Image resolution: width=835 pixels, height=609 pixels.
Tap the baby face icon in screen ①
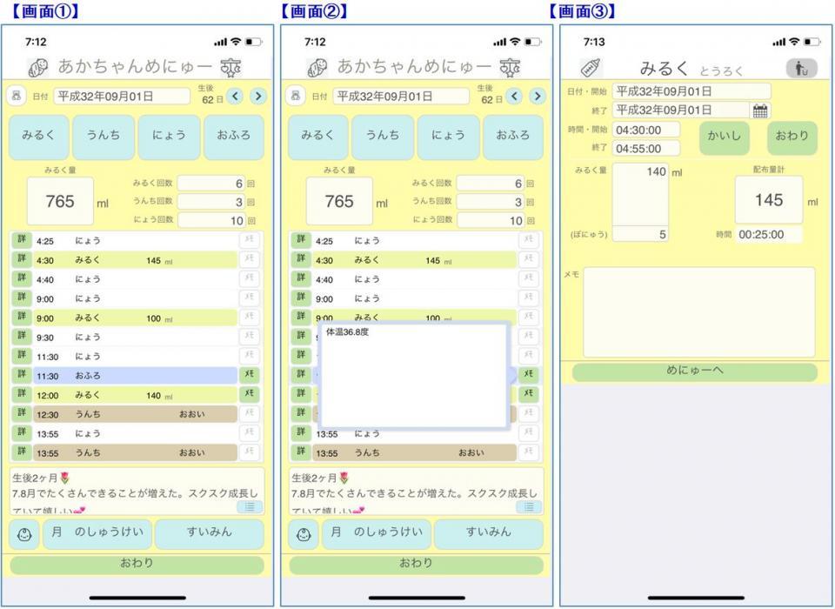click(24, 534)
